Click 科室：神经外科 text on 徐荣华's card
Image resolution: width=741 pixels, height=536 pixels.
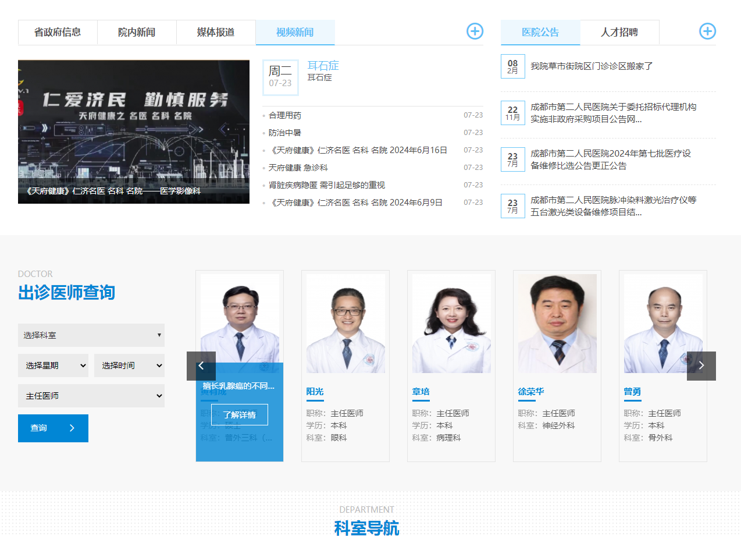pos(546,425)
